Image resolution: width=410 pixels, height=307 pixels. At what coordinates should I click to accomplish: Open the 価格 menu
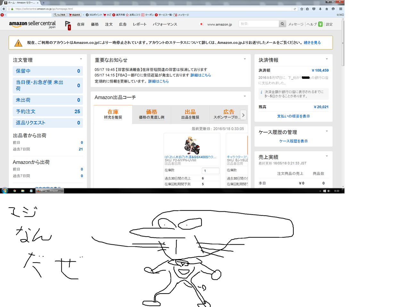pyautogui.click(x=95, y=24)
